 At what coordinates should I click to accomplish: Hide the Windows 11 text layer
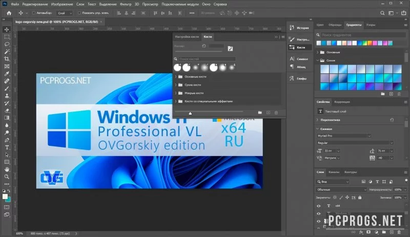[318, 213]
